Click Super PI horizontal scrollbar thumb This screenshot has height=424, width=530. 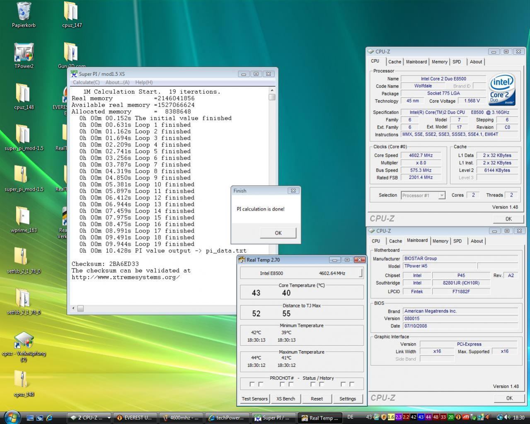80,308
